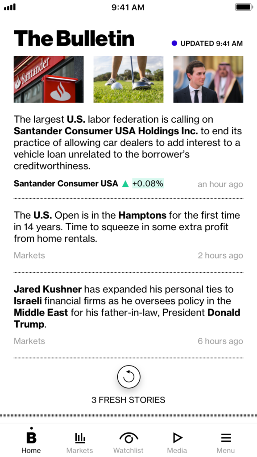Image resolution: width=257 pixels, height=457 pixels.
Task: Tap the circular refresh arrow button
Action: click(128, 377)
